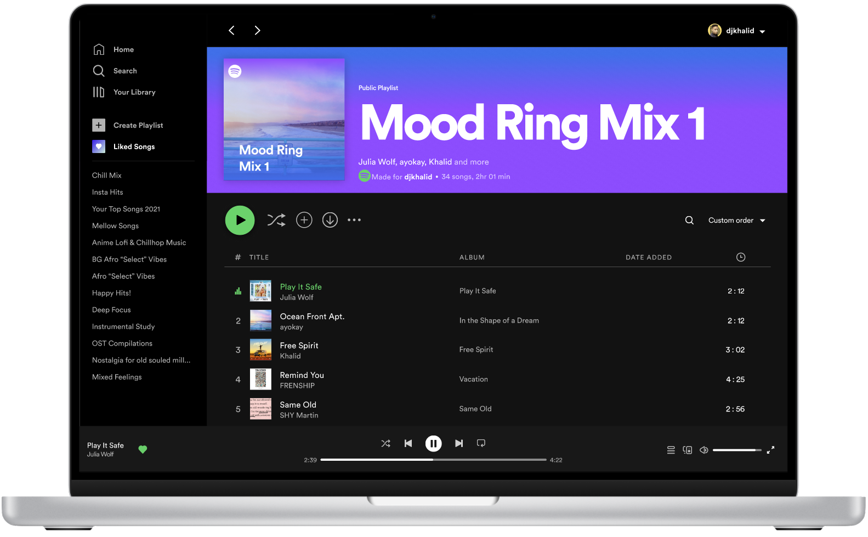This screenshot has height=537, width=868.
Task: Click the djkhalid link in playlist header
Action: (418, 177)
